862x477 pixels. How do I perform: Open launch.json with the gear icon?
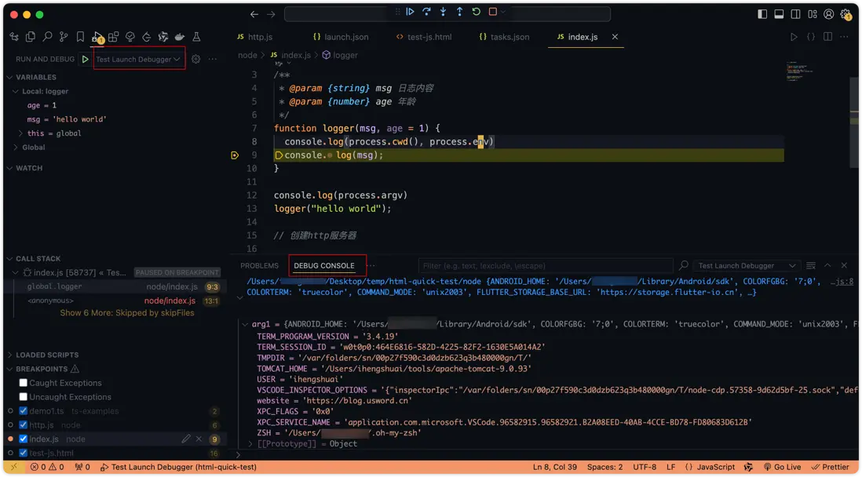click(x=196, y=59)
